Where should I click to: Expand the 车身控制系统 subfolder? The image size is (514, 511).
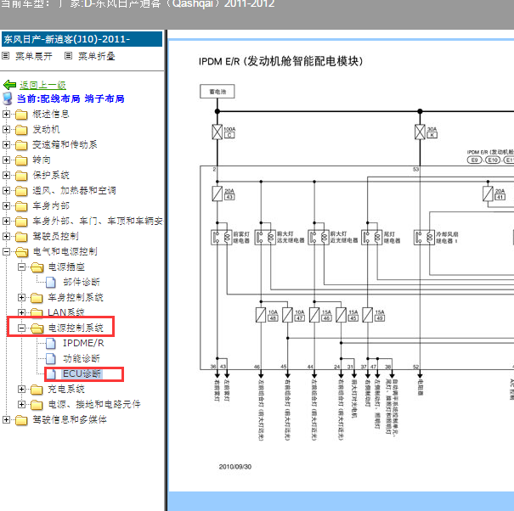tap(21, 297)
